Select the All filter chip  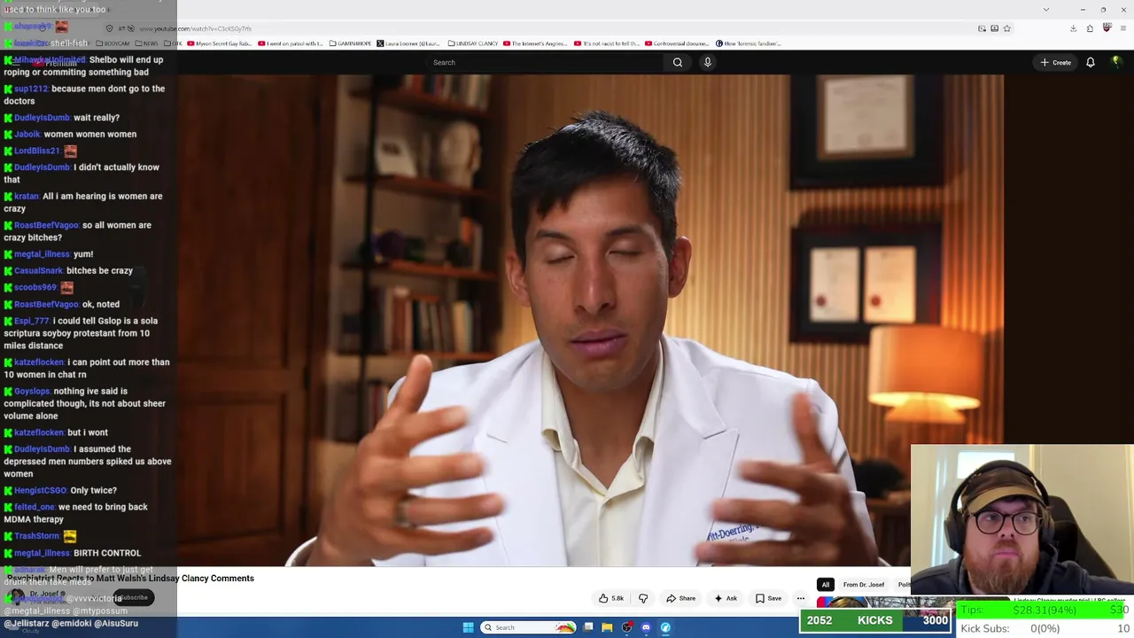(826, 585)
